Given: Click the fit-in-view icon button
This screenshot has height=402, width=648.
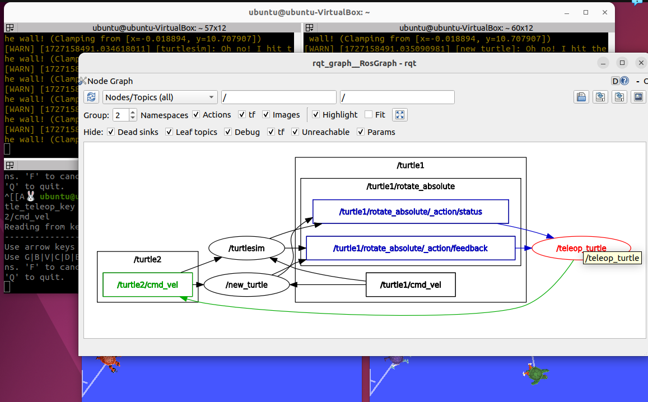Looking at the screenshot, I should (x=400, y=115).
